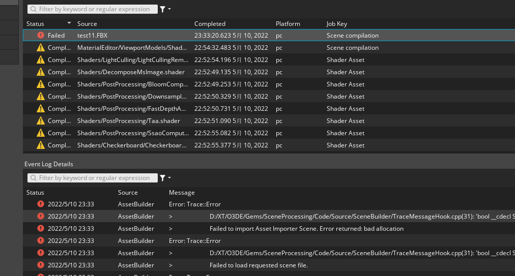Click warning icon for BloomComp shader row
Screen dimensions: 515x276
pyautogui.click(x=40, y=84)
